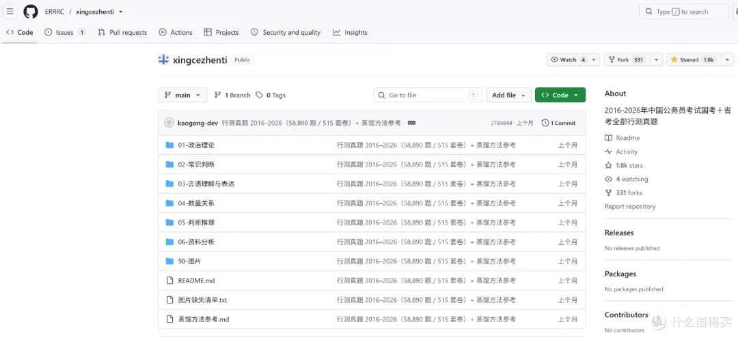The image size is (738, 337).
Task: Open the Readme link in About
Action: 623,138
